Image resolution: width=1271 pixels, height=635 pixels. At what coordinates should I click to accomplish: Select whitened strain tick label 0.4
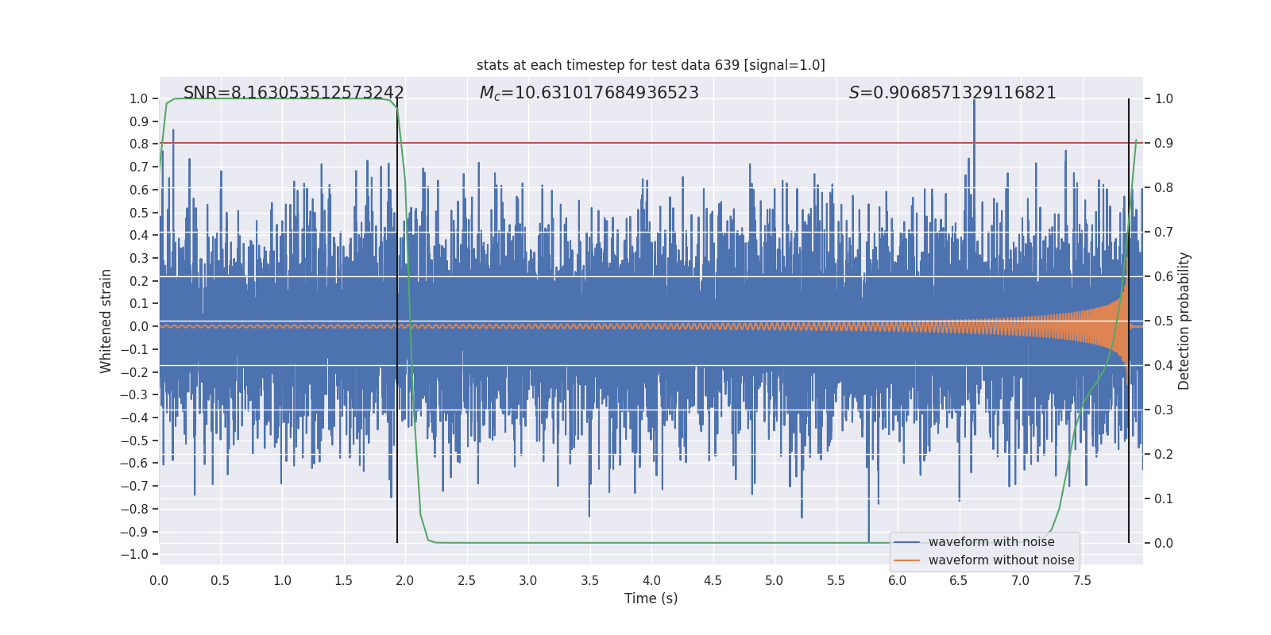coord(139,235)
